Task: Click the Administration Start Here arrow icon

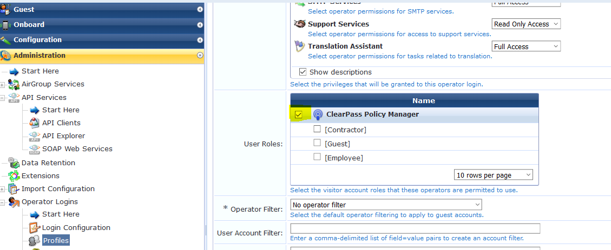Action: coord(14,71)
